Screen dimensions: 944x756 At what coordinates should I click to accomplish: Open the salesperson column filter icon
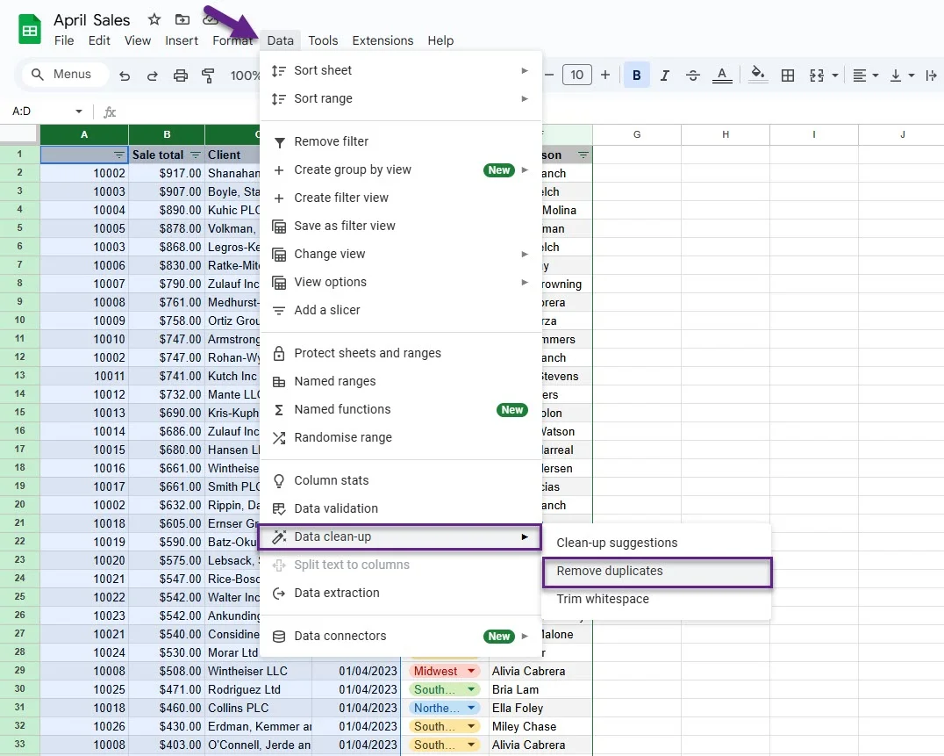583,155
